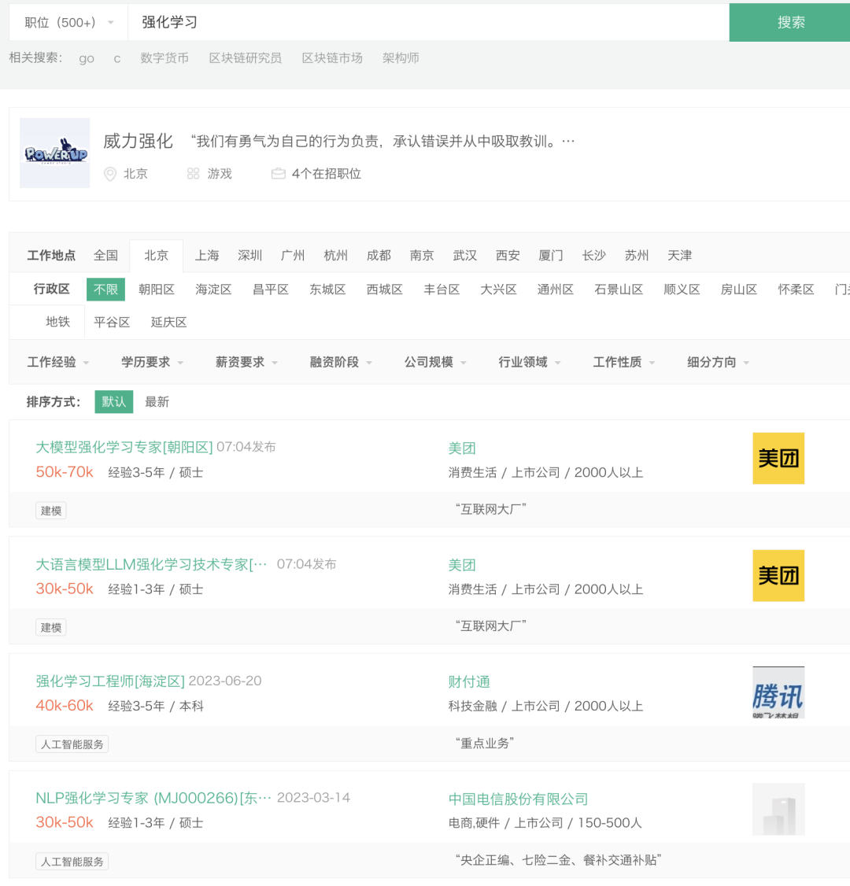Filter by 平谷区 district
The width and height of the screenshot is (850, 886).
112,322
